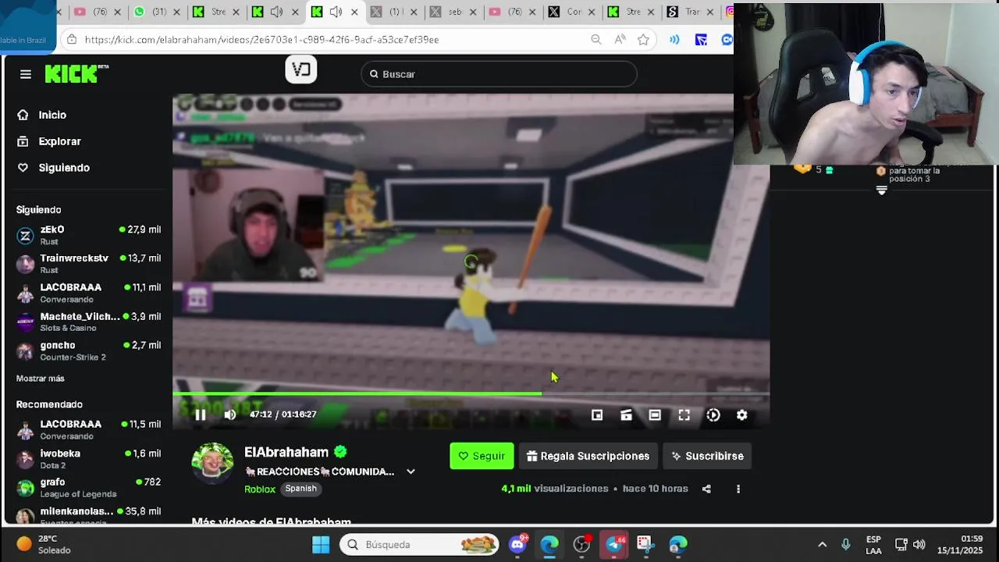This screenshot has height=562, width=999.
Task: Seek on the green video progress bar
Action: pyautogui.click(x=471, y=393)
